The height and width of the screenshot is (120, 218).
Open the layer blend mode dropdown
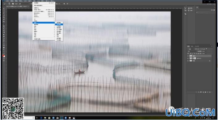(191, 51)
